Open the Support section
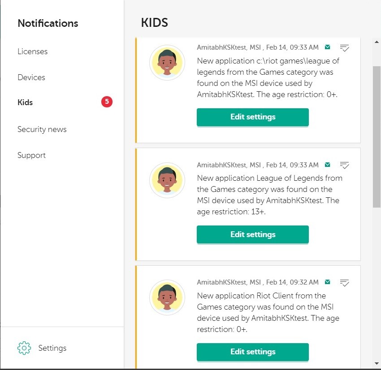 [x=31, y=155]
